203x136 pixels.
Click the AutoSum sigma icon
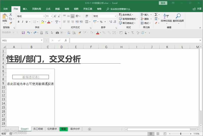click(156, 14)
